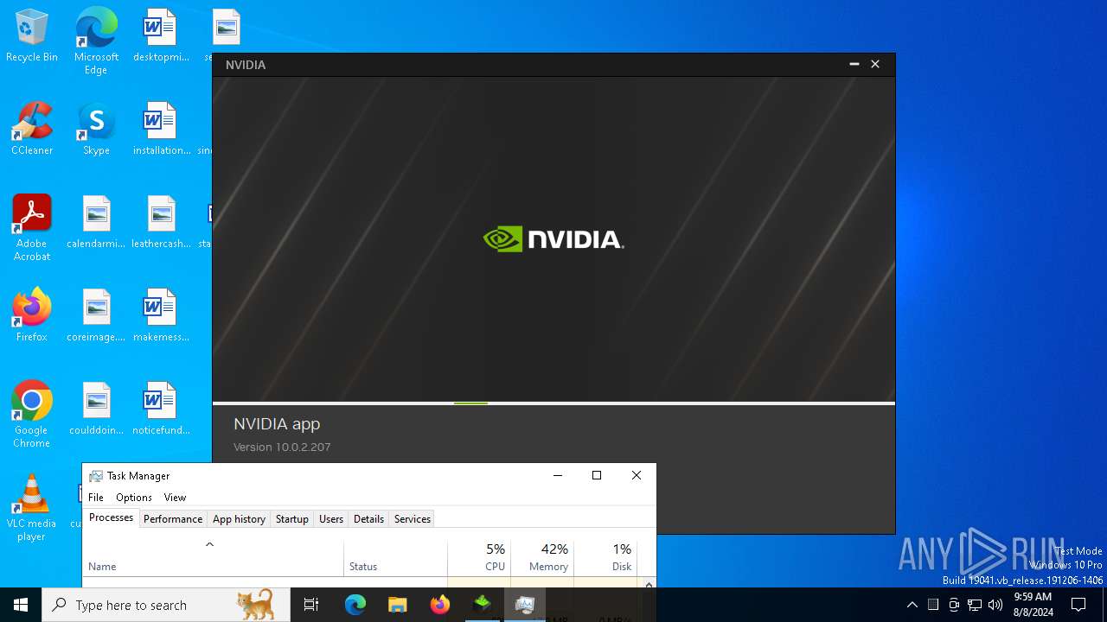
Task: Select the VLC media player shortcut
Action: [x=32, y=508]
